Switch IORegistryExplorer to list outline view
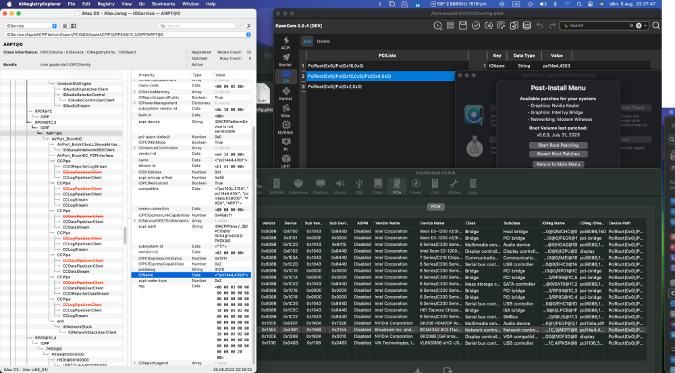This screenshot has width=675, height=373. 65,26
